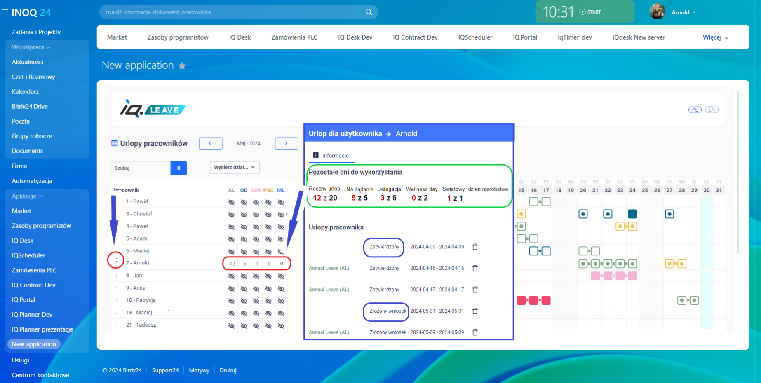Toggle ML visibility eye for 8 - Jan

click(x=281, y=276)
